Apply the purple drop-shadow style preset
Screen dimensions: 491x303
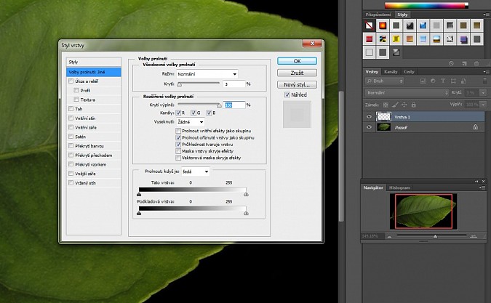[463, 39]
